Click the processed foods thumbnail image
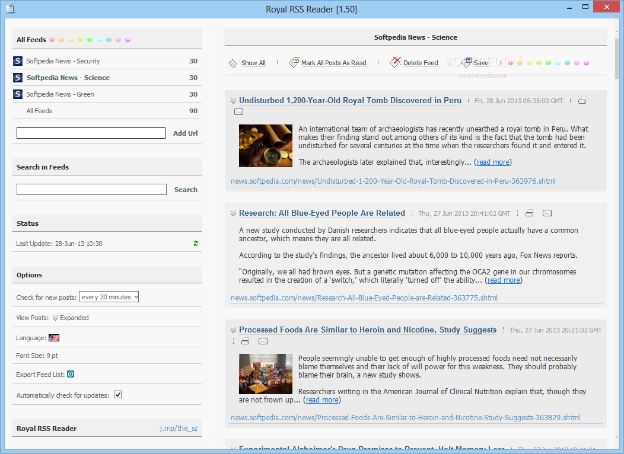 point(266,374)
